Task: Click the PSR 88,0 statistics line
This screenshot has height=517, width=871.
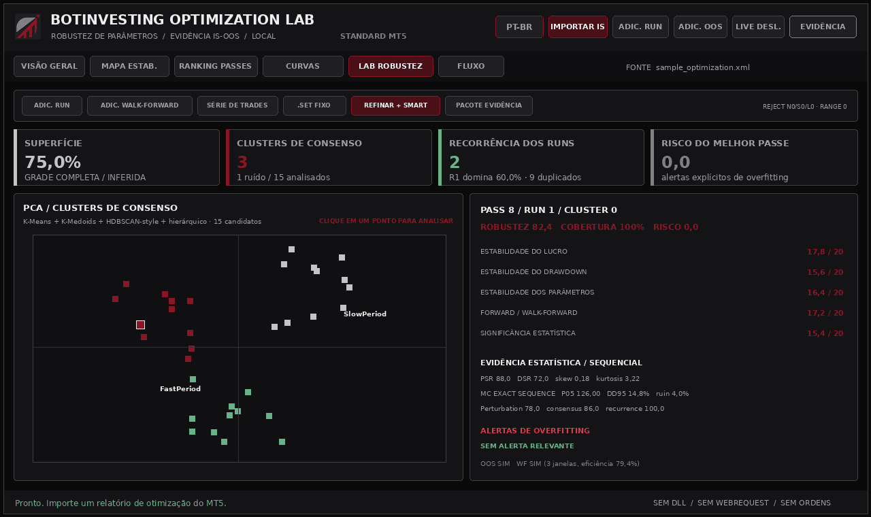Action: [560, 379]
